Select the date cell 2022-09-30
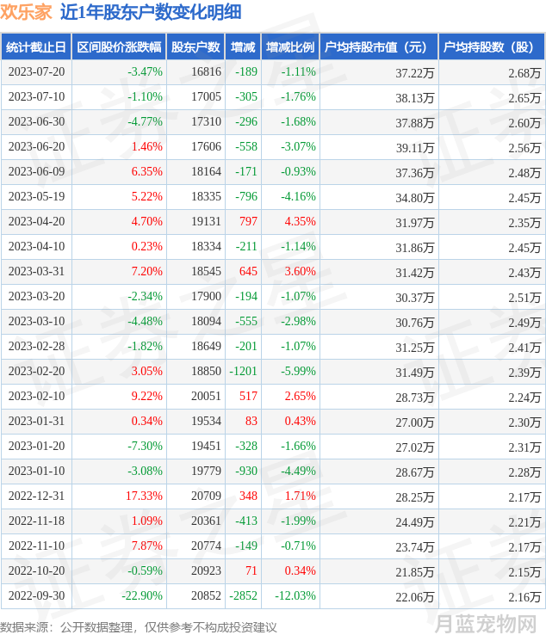Viewport: 546px width, 635px height. point(36,595)
